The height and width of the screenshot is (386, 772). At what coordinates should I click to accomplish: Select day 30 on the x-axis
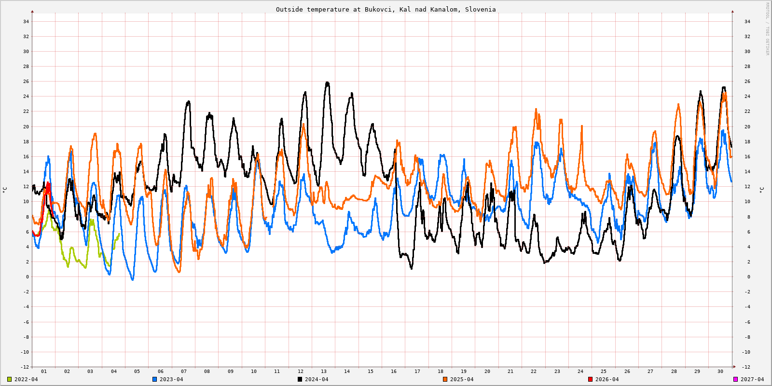(720, 372)
